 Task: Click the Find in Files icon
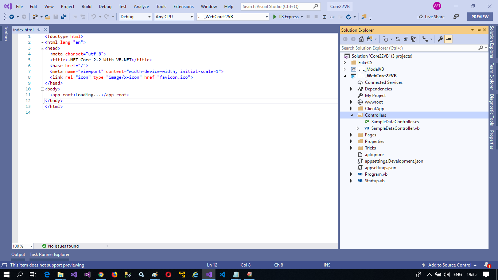364,17
